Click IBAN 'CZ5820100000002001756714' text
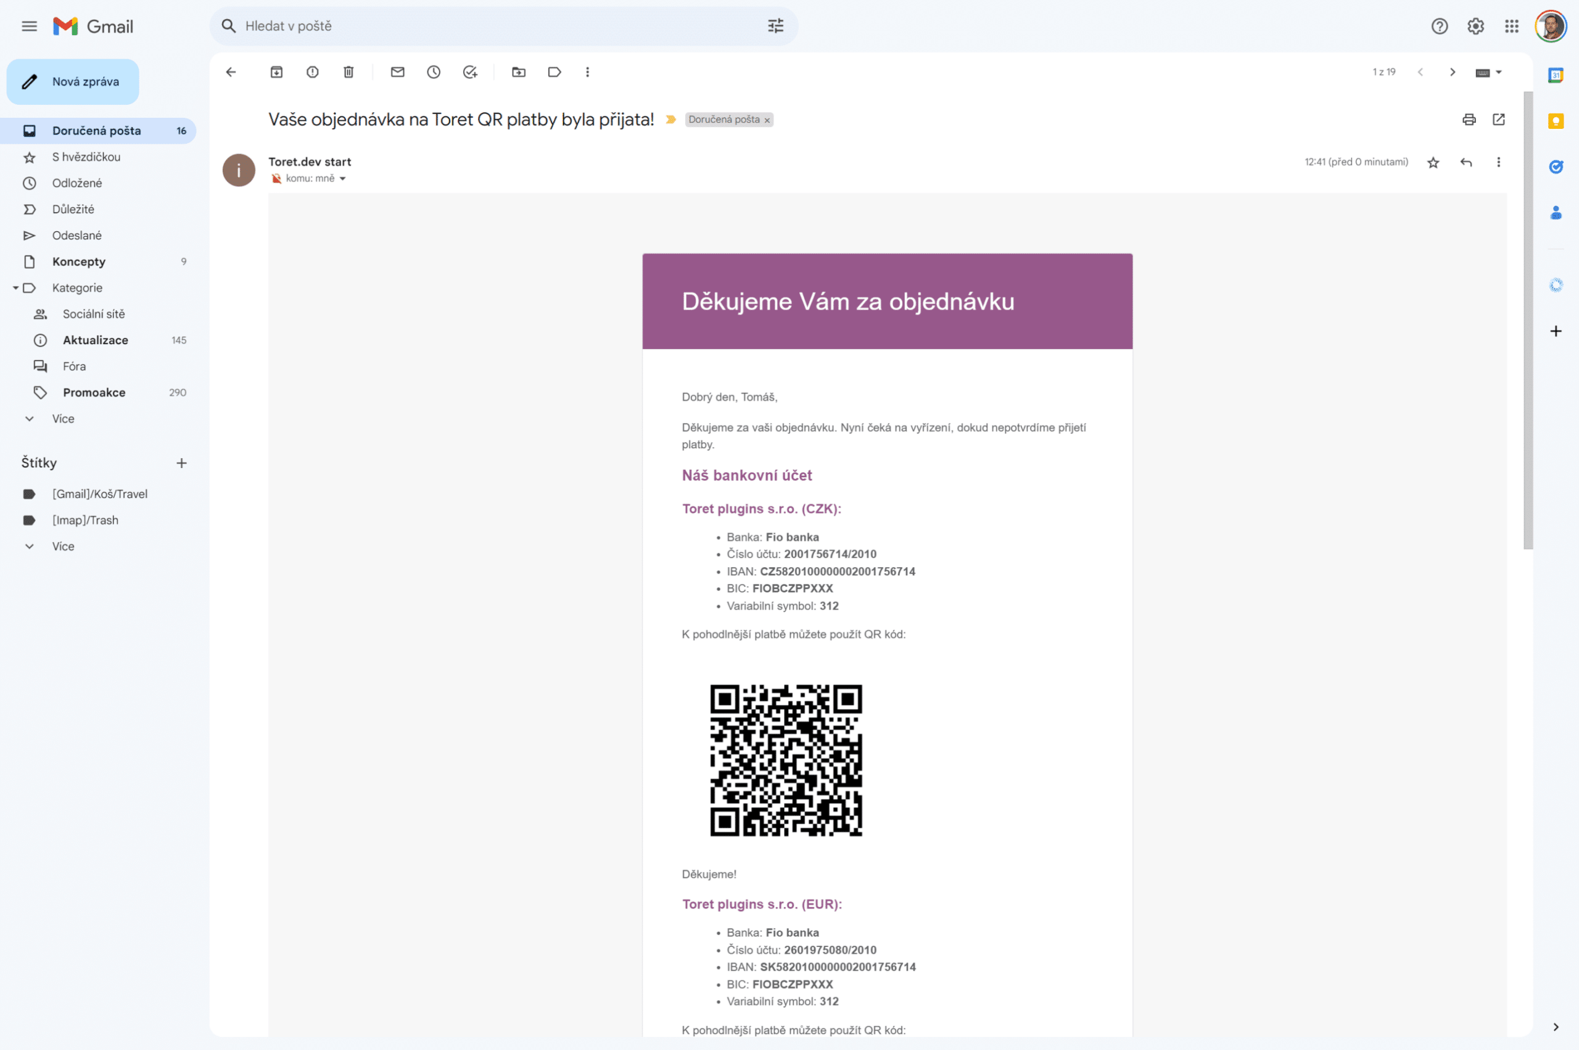 tap(838, 571)
